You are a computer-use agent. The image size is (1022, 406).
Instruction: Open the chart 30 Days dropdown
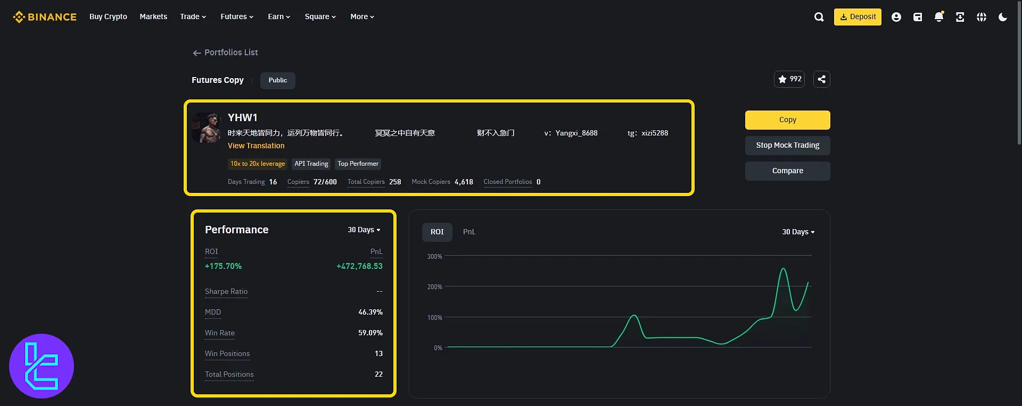tap(798, 232)
